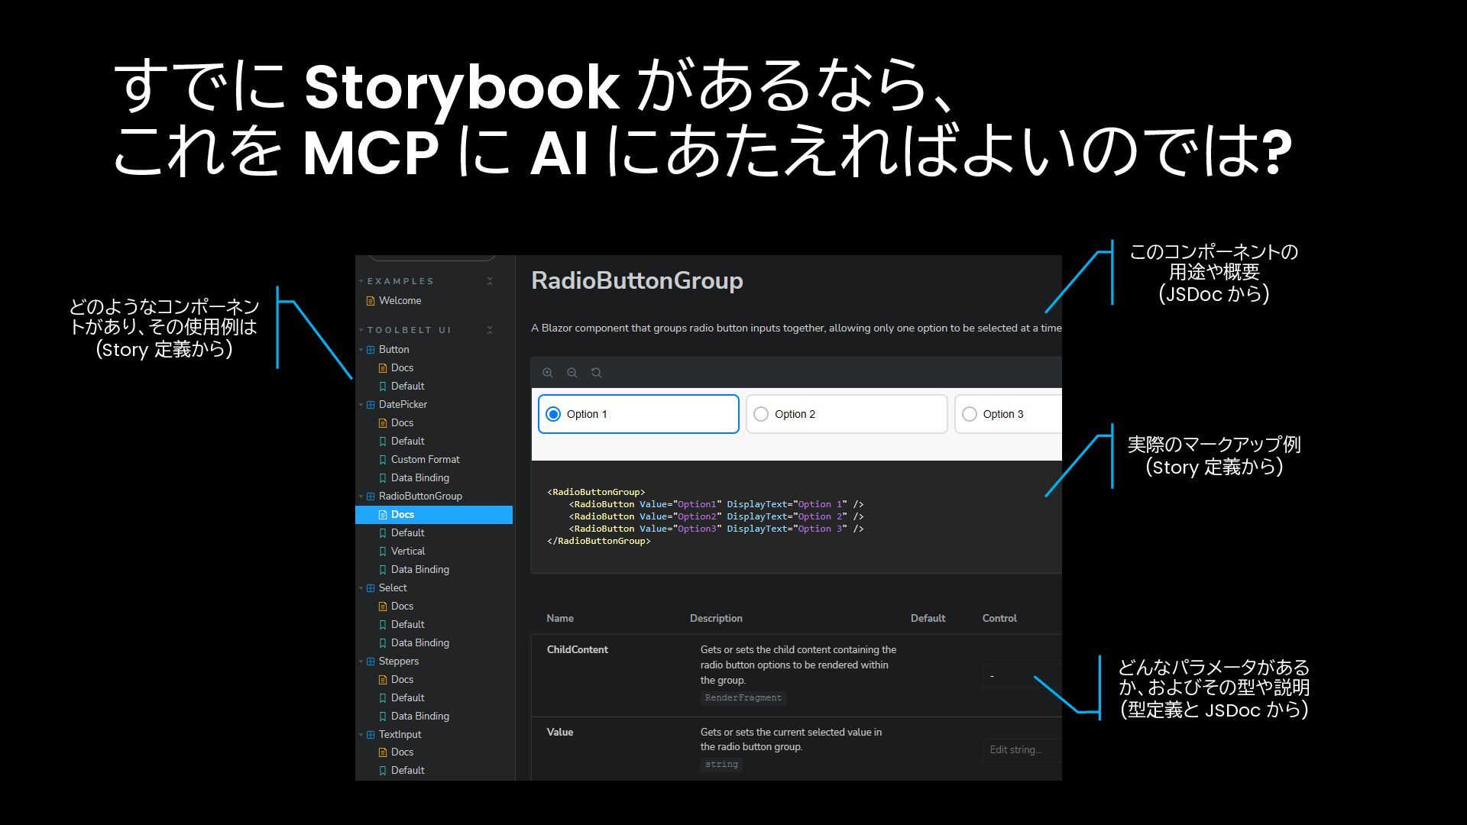The width and height of the screenshot is (1467, 825).
Task: Click the zoom out magnifier icon
Action: (x=572, y=373)
